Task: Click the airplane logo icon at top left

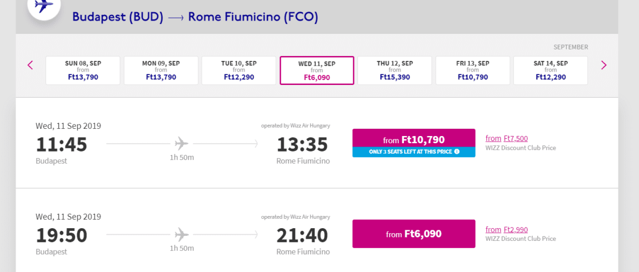Action: click(43, 6)
